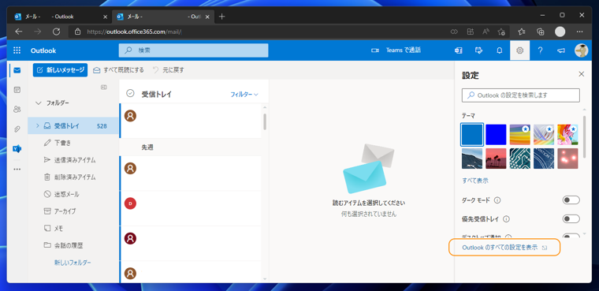Open View all Outlook settings link

(x=504, y=248)
